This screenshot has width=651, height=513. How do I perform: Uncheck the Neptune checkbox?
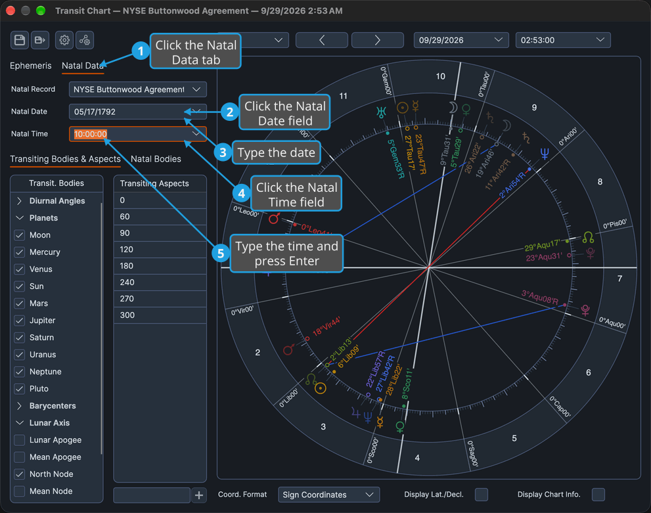coord(20,372)
